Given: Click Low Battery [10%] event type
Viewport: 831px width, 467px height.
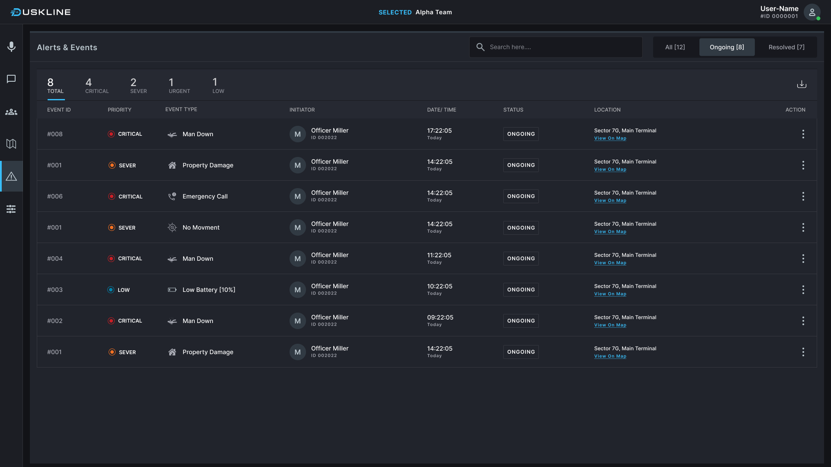Looking at the screenshot, I should (209, 290).
